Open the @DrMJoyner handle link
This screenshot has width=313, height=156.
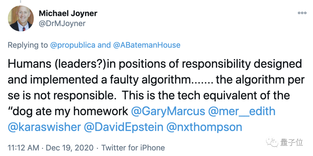[62, 23]
